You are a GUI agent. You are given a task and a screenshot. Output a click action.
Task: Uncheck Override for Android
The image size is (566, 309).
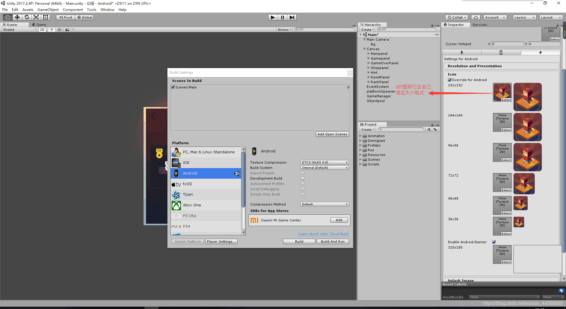pyautogui.click(x=450, y=80)
